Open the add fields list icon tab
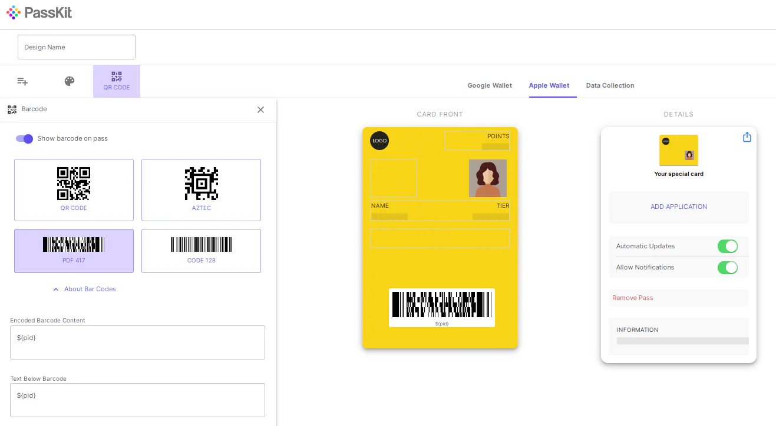The height and width of the screenshot is (426, 776). click(22, 81)
